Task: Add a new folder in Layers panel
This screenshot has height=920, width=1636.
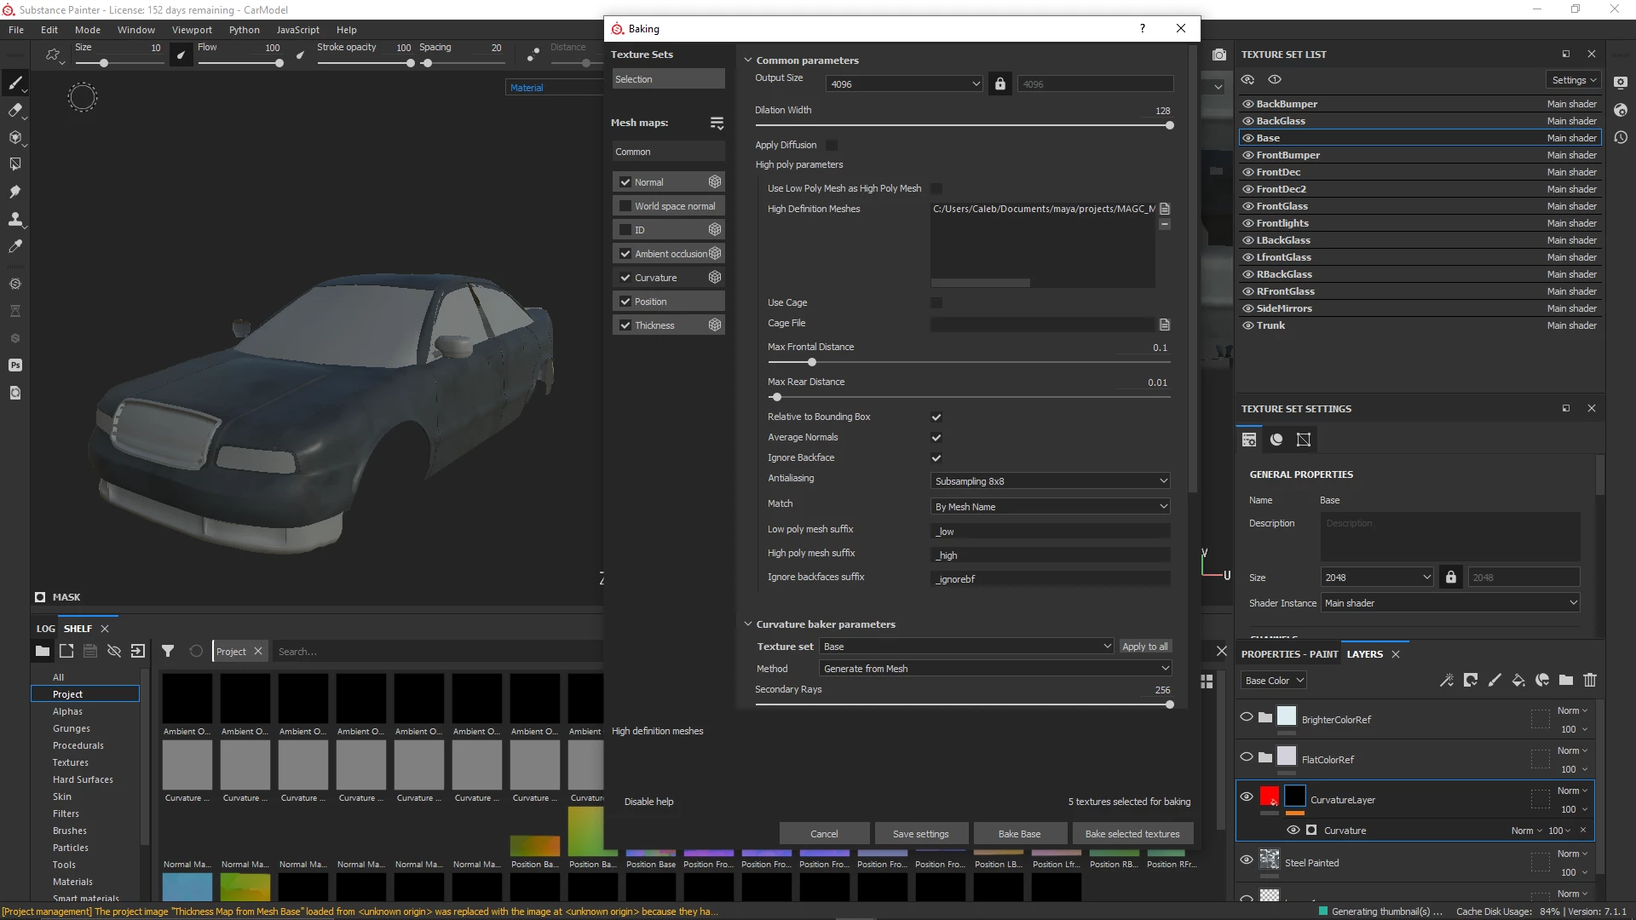Action: (x=1565, y=680)
